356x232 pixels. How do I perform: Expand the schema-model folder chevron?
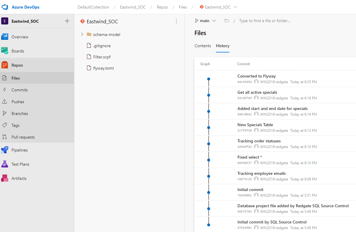coord(82,34)
